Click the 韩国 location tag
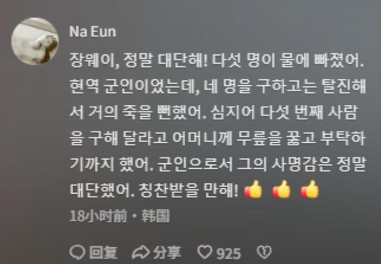 pos(156,216)
